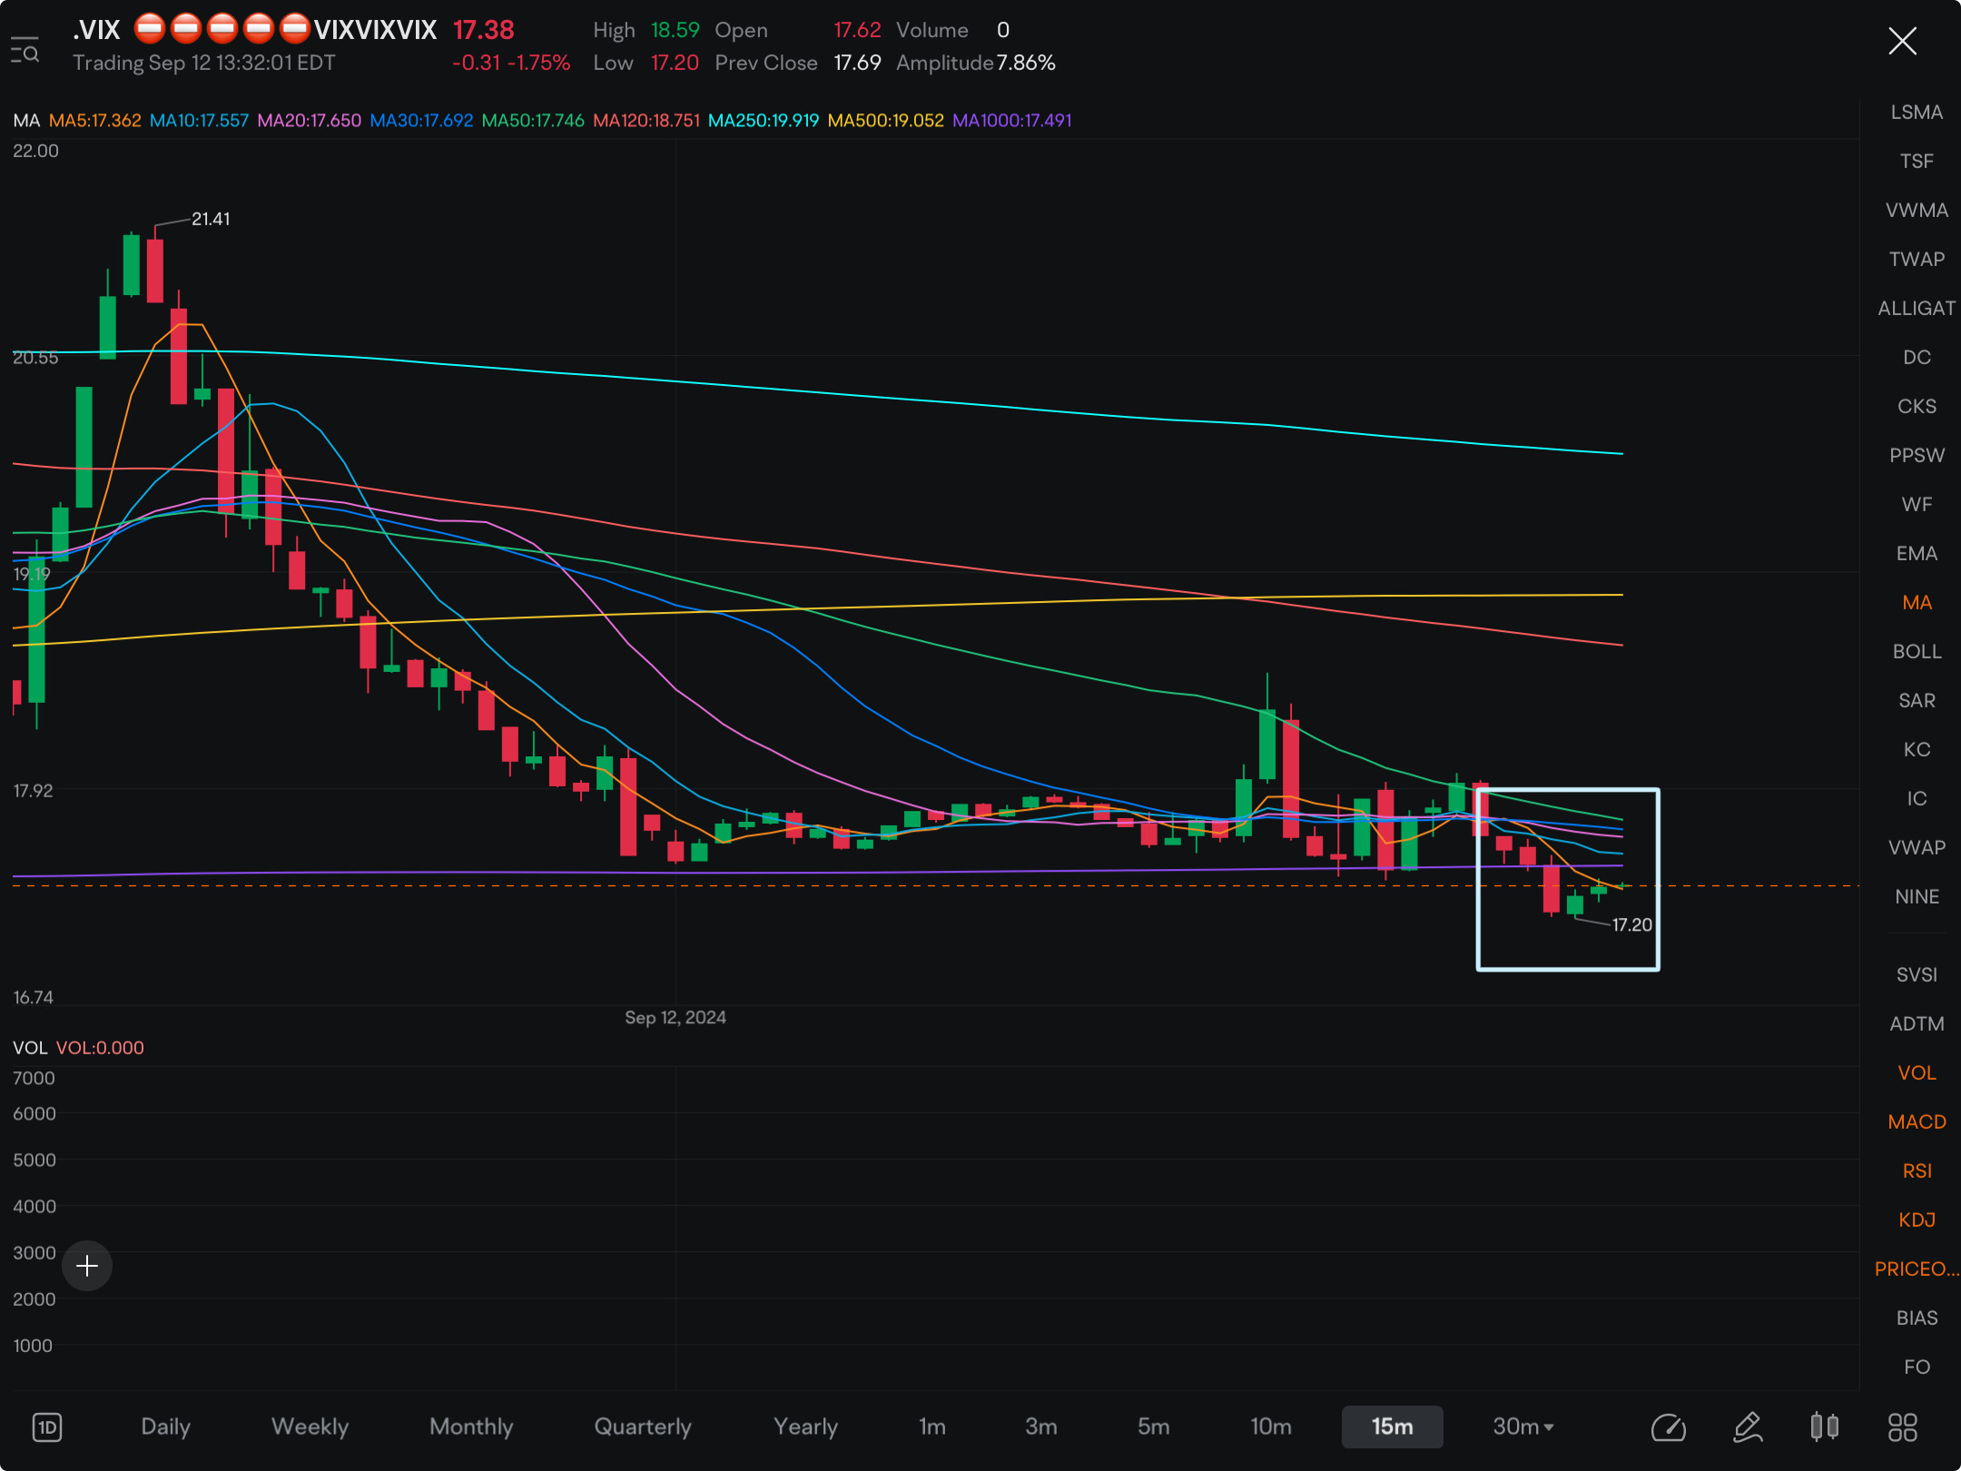Toggle the RSI sub-indicator
Image resolution: width=1961 pixels, height=1471 pixels.
(x=1917, y=1171)
